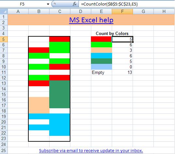Viewport: 175px width, 154px height.
Task: Select cell F9 showing count 5
Action: click(122, 61)
